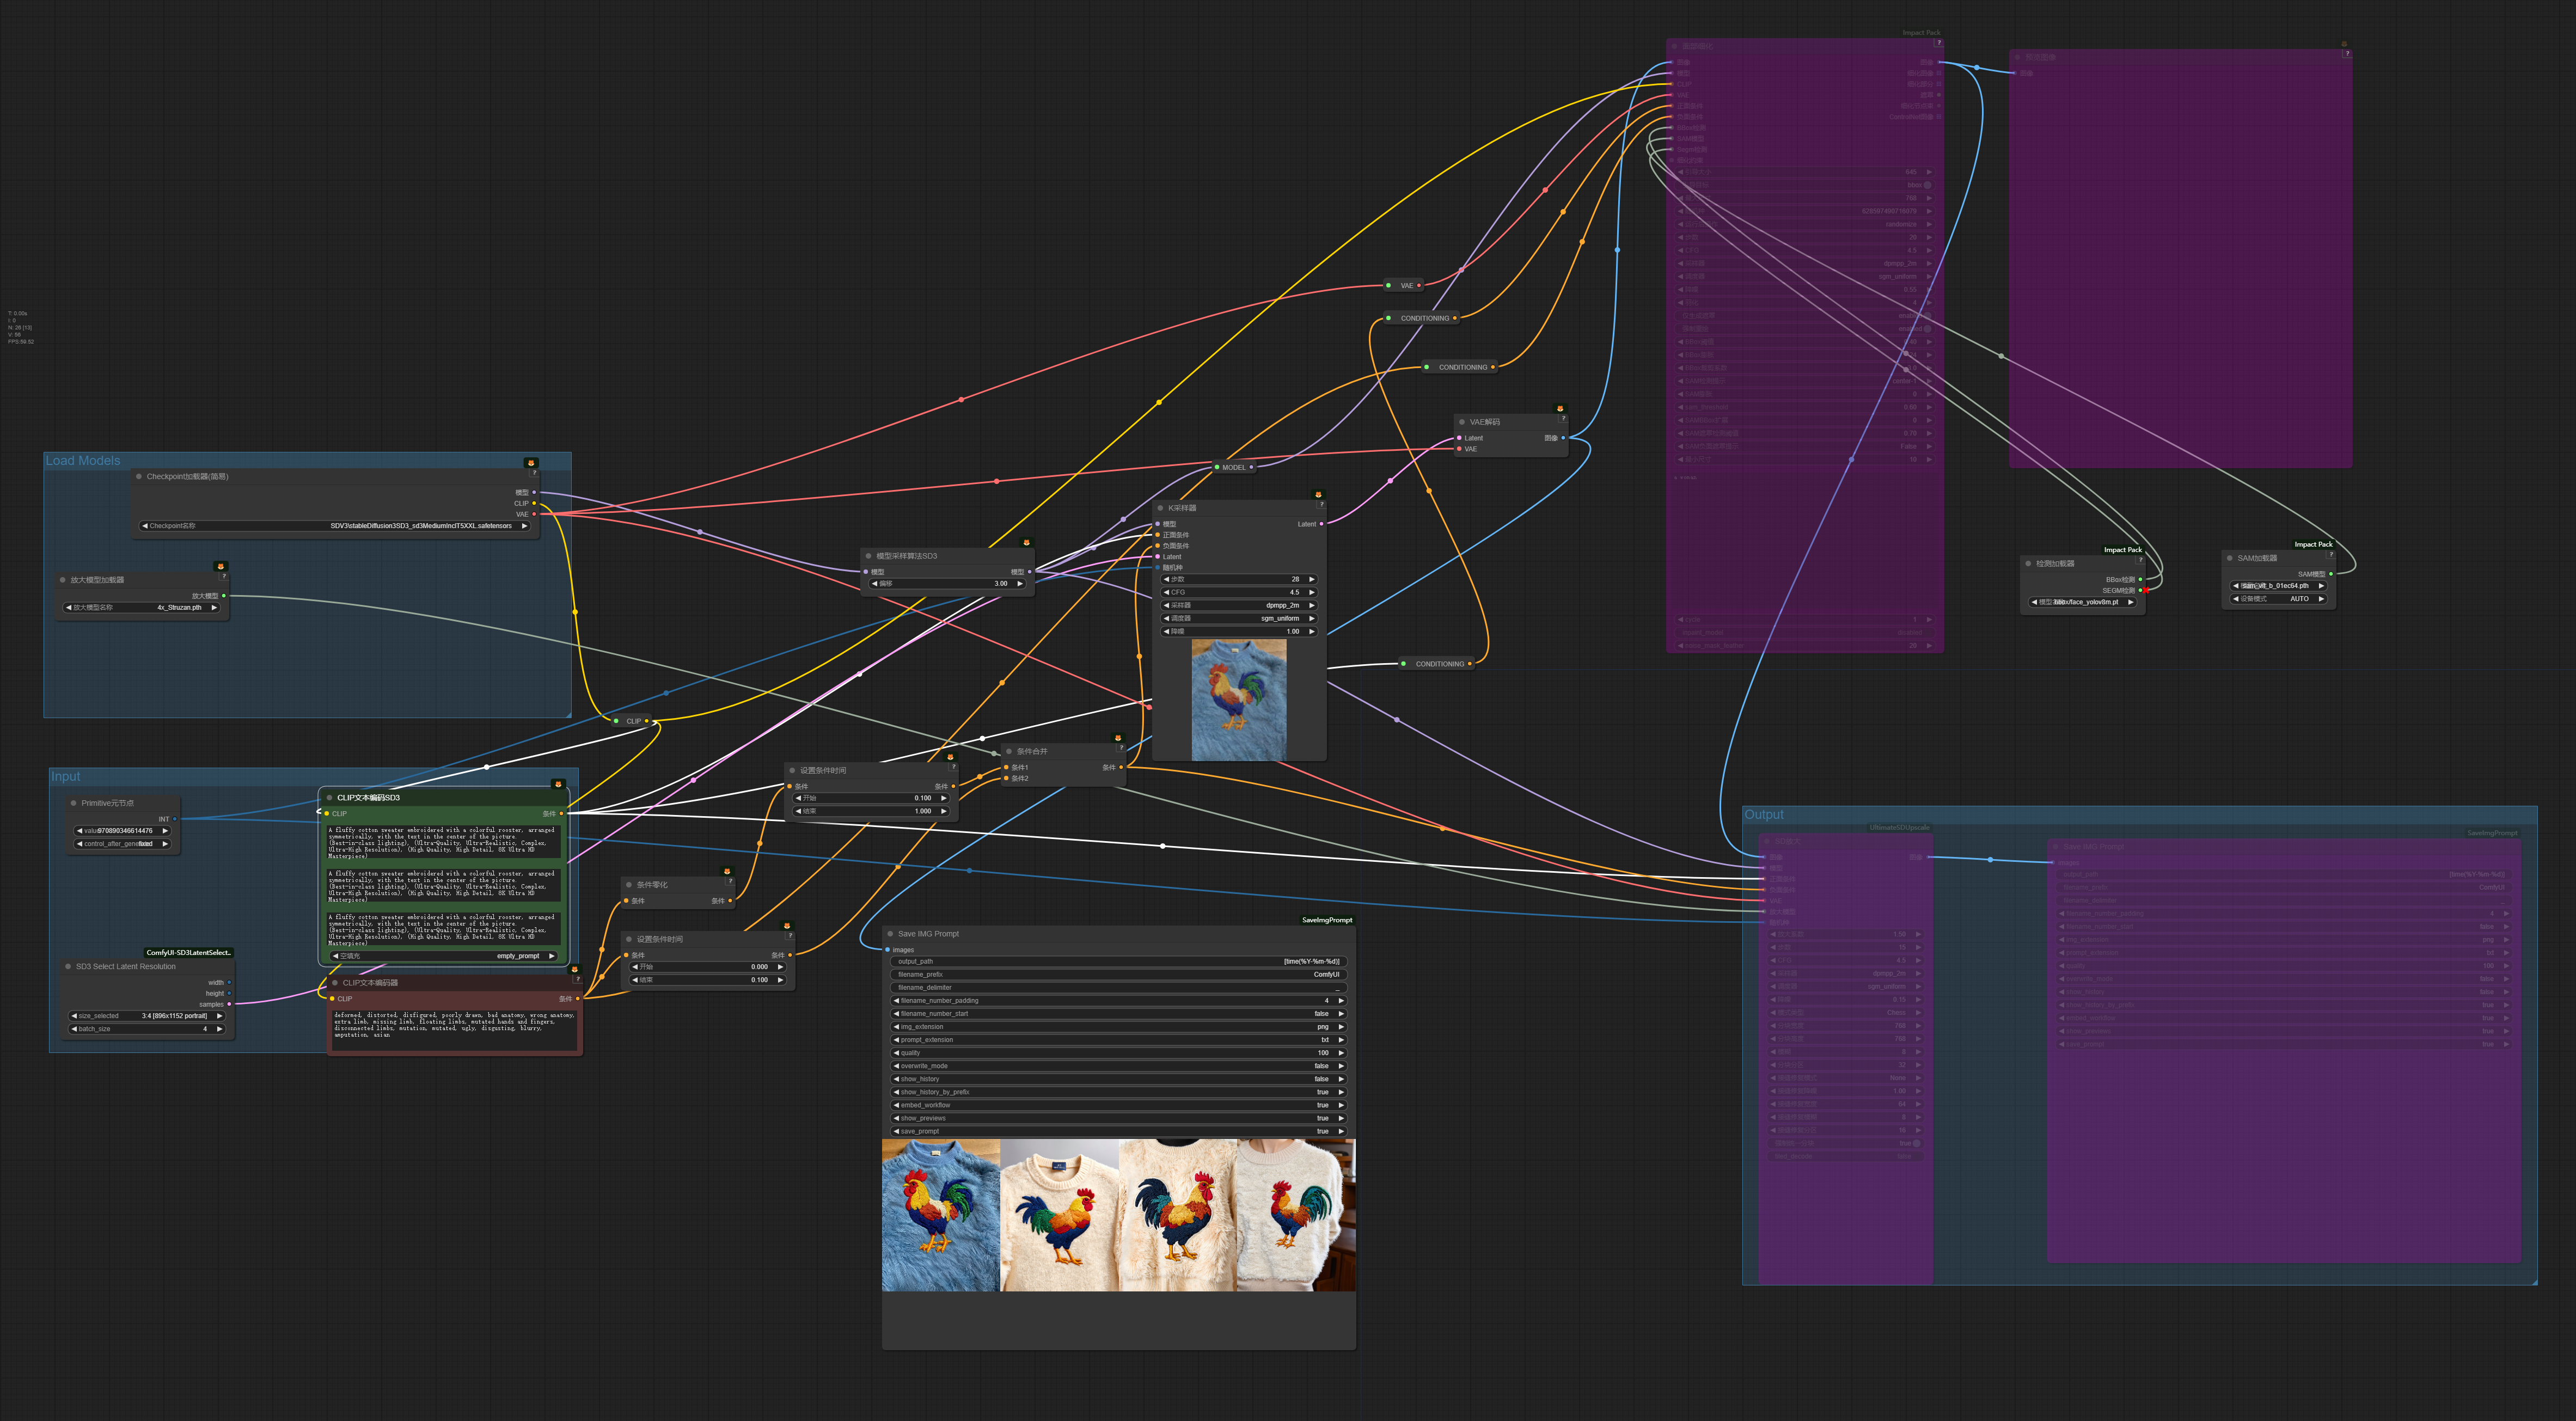
Task: Toggle the show_previews option
Action: [1119, 1118]
